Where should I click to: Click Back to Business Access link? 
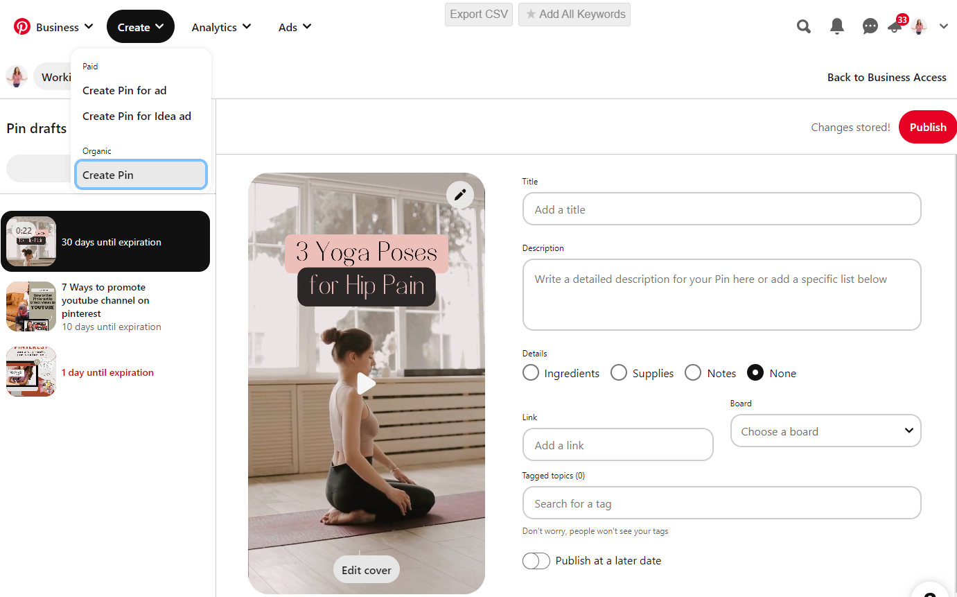point(886,77)
